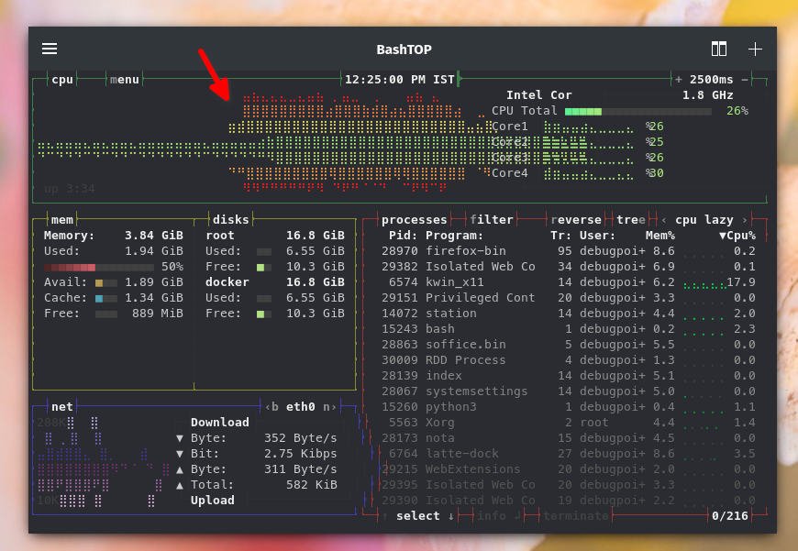Click the ▼ arrow beside the Bit rate stat
Image resolution: width=798 pixels, height=551 pixels.
coord(180,453)
